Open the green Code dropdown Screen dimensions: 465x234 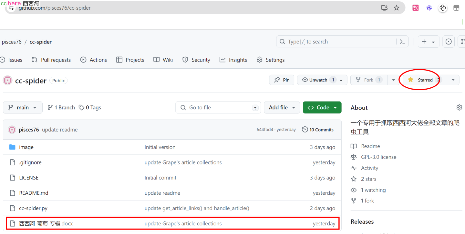322,107
